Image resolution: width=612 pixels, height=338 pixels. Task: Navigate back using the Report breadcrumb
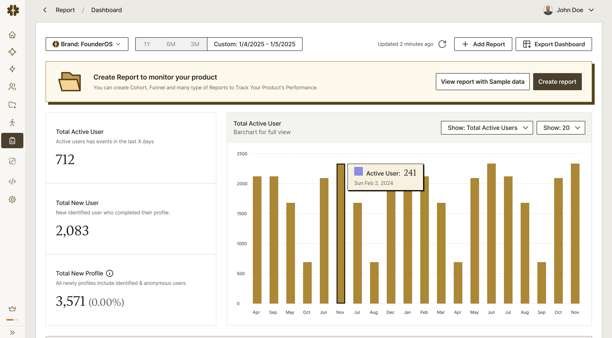tap(65, 10)
